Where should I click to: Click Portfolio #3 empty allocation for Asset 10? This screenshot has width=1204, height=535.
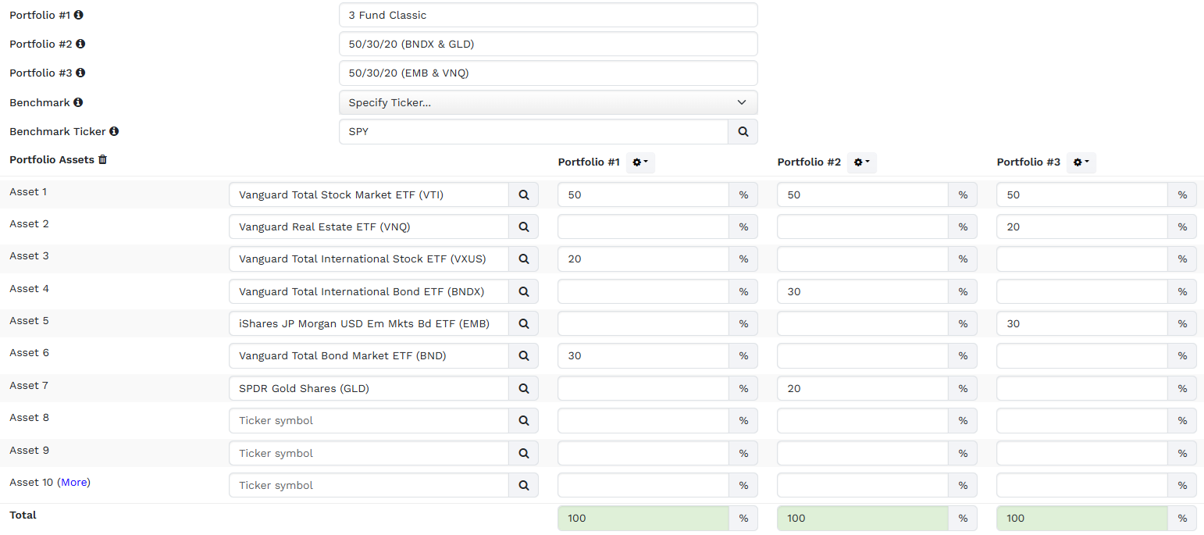tap(1082, 485)
